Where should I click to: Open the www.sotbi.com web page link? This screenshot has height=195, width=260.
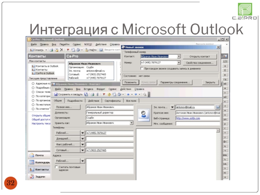coord(188,118)
